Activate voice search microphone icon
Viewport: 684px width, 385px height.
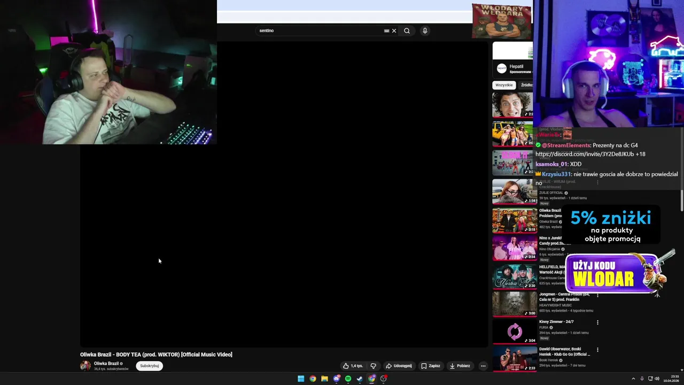coord(425,30)
